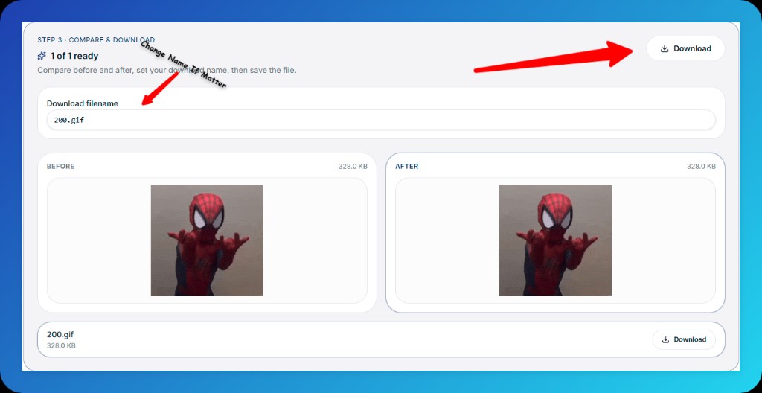Click the 'Download filename' label
Screen dimensions: 762x393
[x=83, y=103]
